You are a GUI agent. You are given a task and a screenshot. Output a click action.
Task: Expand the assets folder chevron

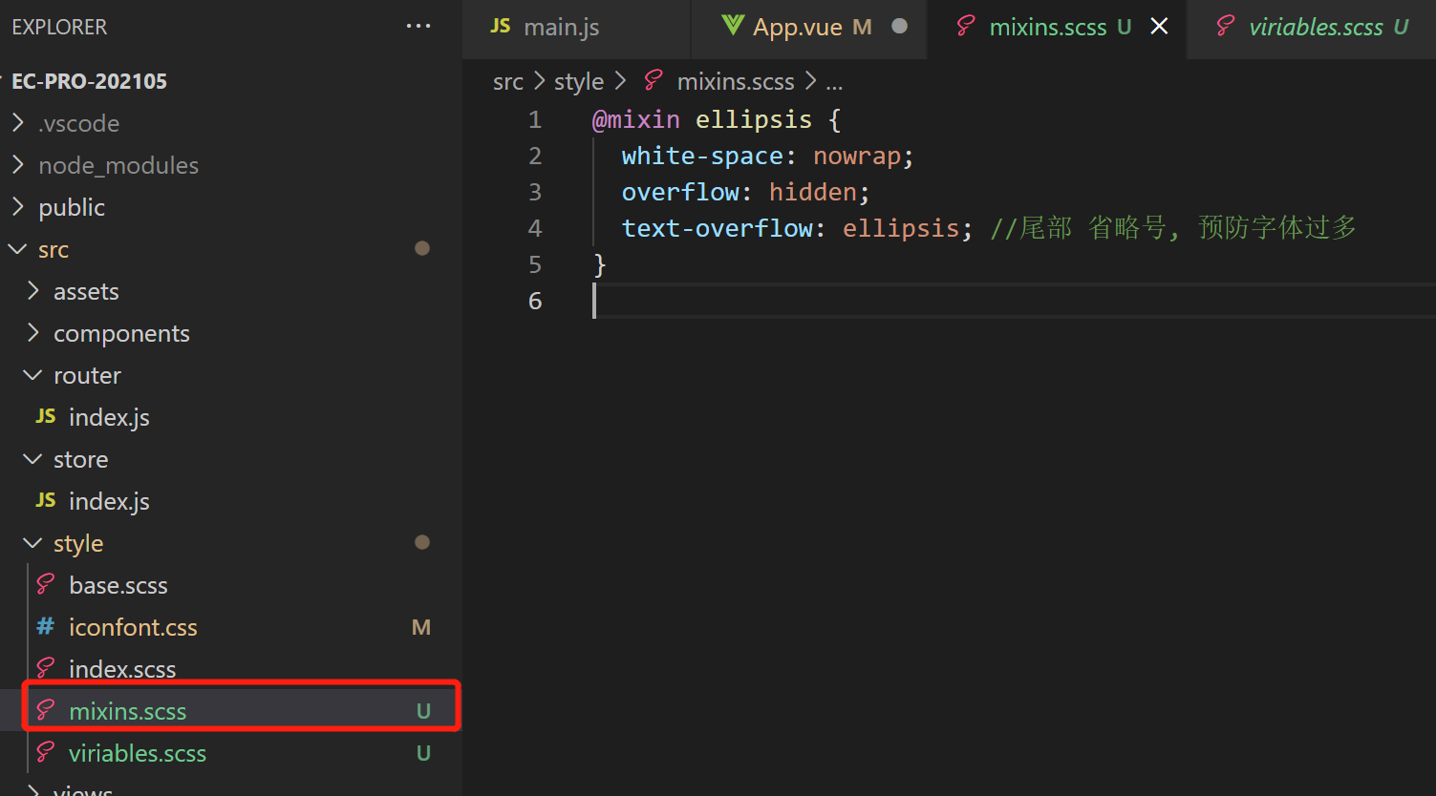tap(33, 290)
